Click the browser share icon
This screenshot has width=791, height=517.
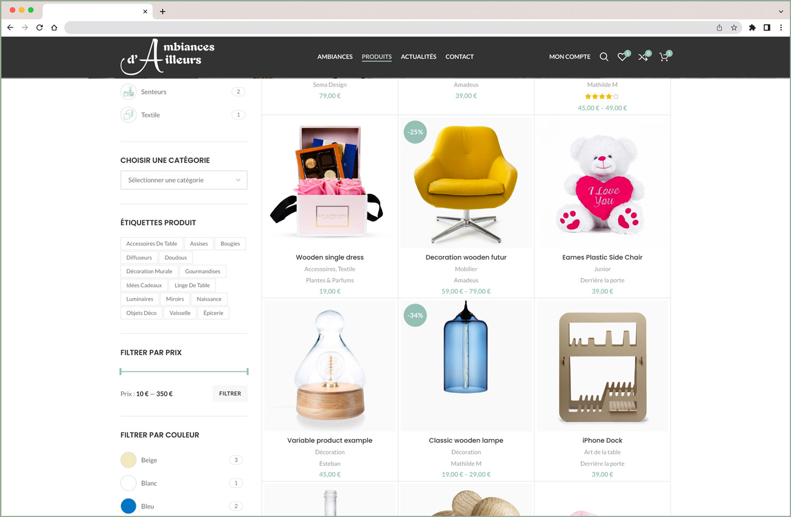click(x=719, y=27)
